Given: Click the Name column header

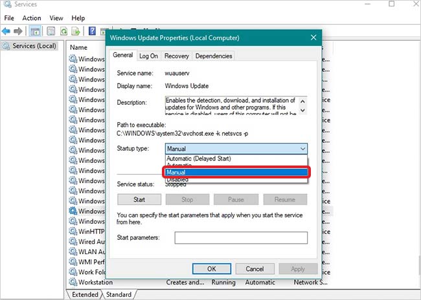Looking at the screenshot, I should point(78,47).
